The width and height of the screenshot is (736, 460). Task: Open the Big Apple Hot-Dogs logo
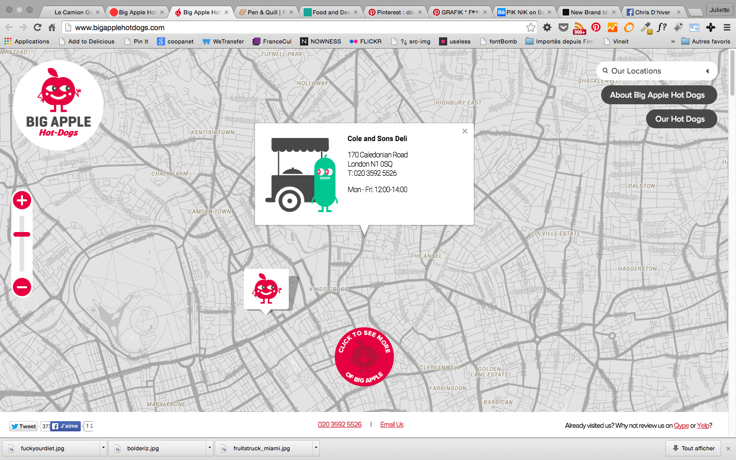point(58,105)
